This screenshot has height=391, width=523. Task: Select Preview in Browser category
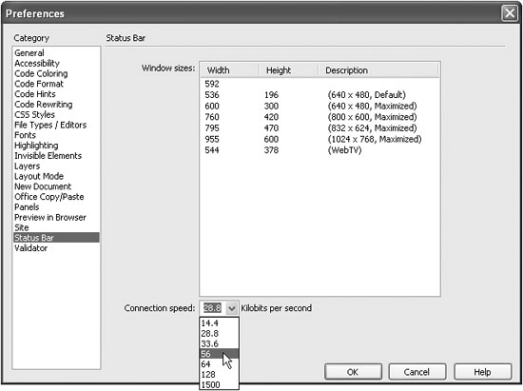point(50,218)
